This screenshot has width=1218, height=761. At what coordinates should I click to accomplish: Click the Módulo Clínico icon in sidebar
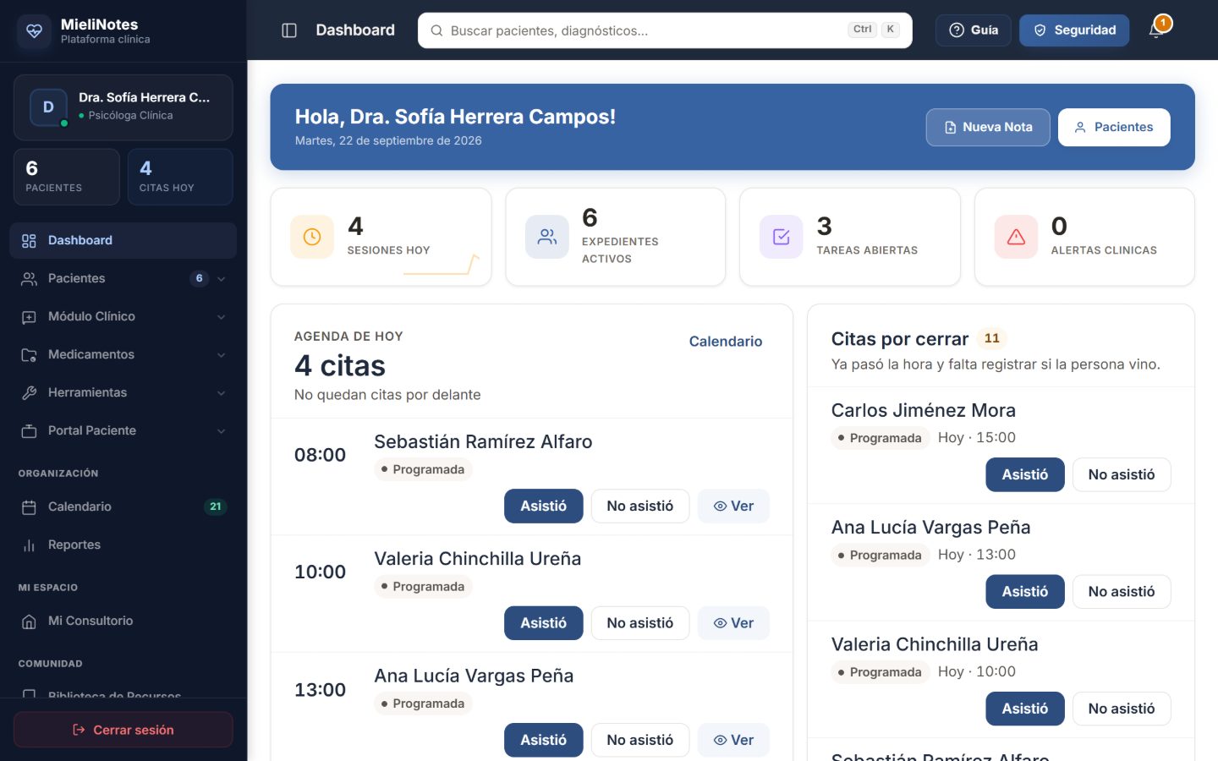click(29, 317)
